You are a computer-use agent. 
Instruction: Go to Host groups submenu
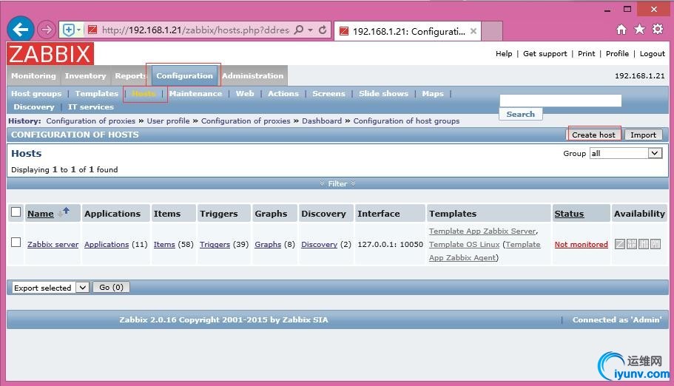coord(36,93)
